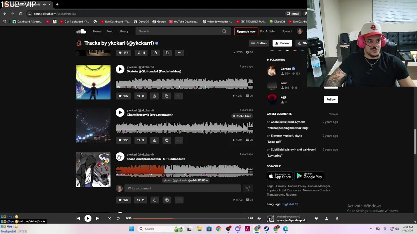This screenshot has width=417, height=234.
Task: Open space jam! track artwork thumbnail
Action: tap(93, 170)
